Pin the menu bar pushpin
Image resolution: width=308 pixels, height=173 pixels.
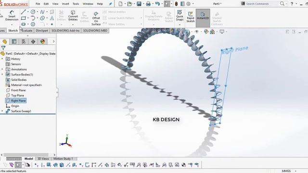[x=110, y=4]
